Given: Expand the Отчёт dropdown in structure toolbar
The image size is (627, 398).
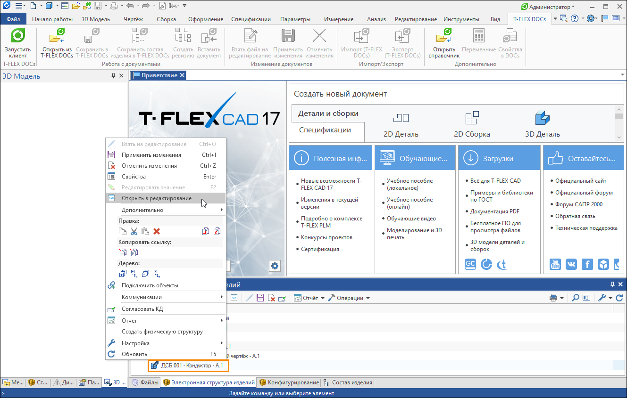Looking at the screenshot, I should [x=323, y=298].
